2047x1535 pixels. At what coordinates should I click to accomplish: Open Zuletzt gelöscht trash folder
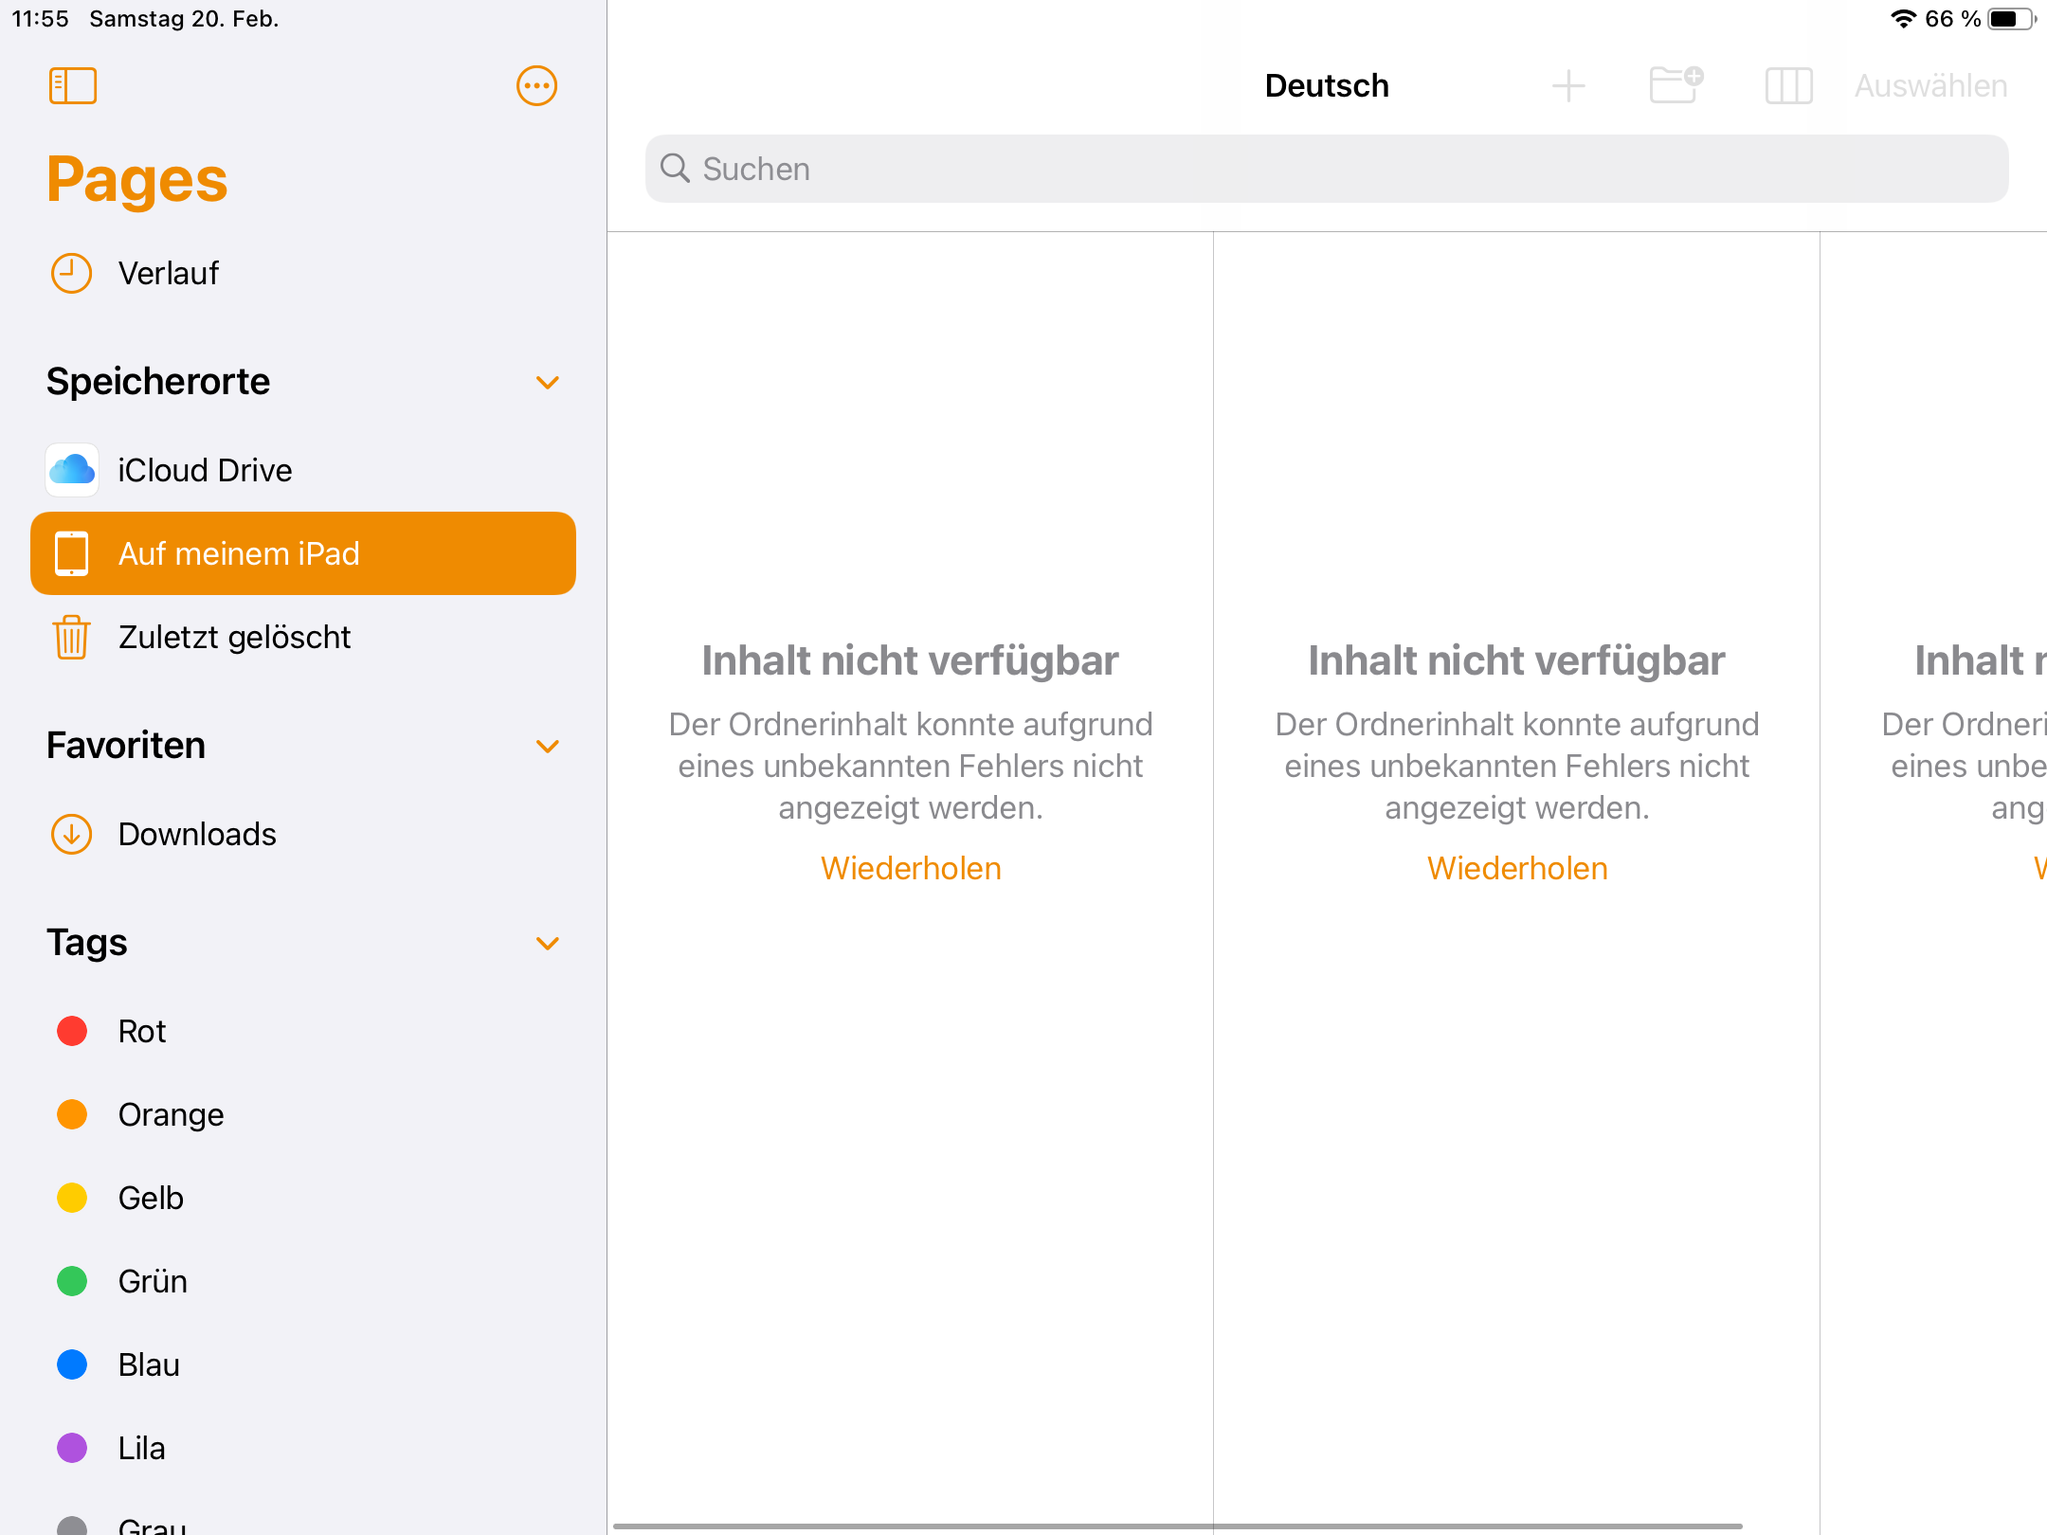pyautogui.click(x=234, y=637)
